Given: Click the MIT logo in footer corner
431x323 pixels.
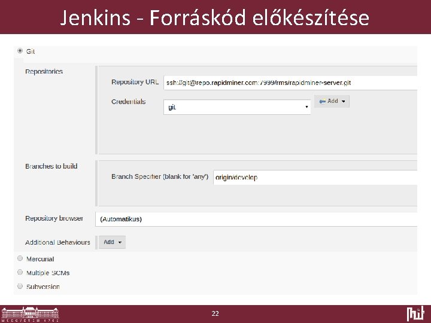Looking at the screenshot, I should (x=415, y=313).
